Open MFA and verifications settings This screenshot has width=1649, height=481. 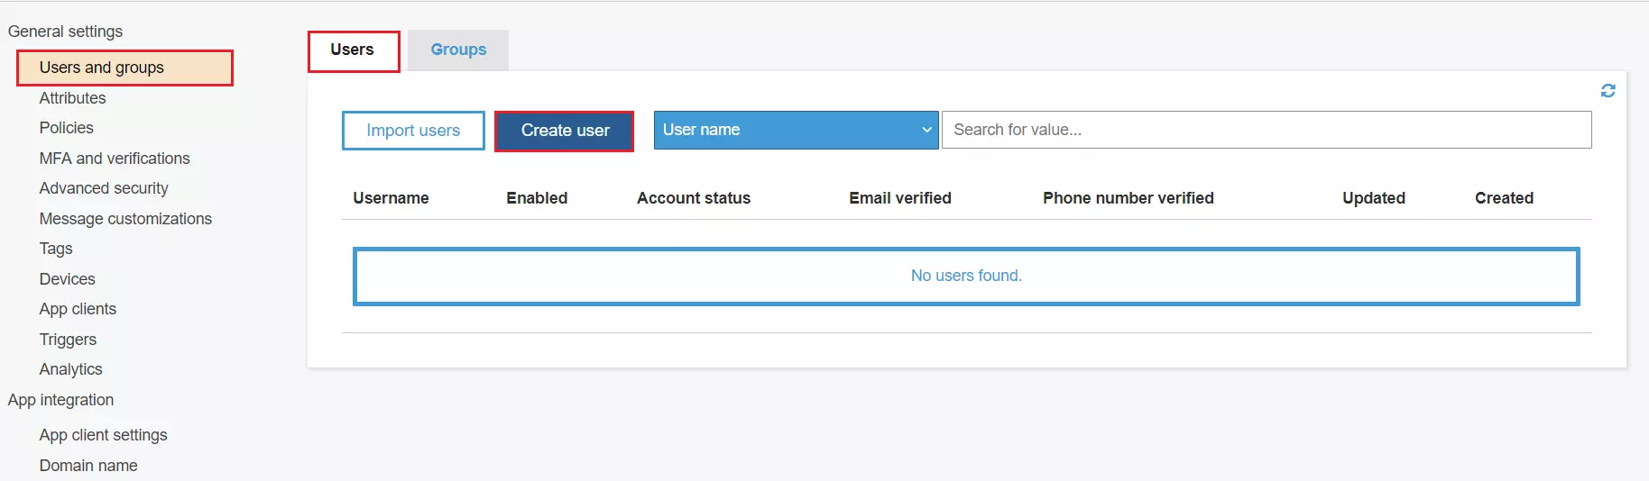[x=115, y=159]
